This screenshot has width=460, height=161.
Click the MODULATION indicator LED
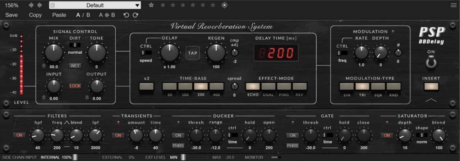click(x=392, y=31)
